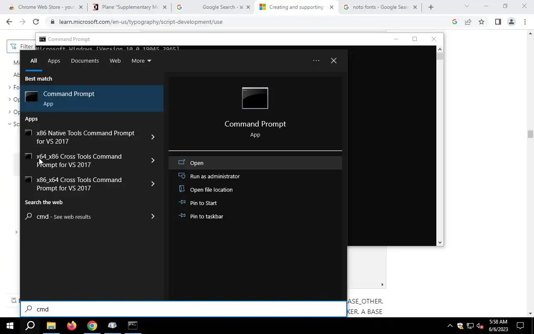Click the Chrome back arrow

tap(9, 22)
